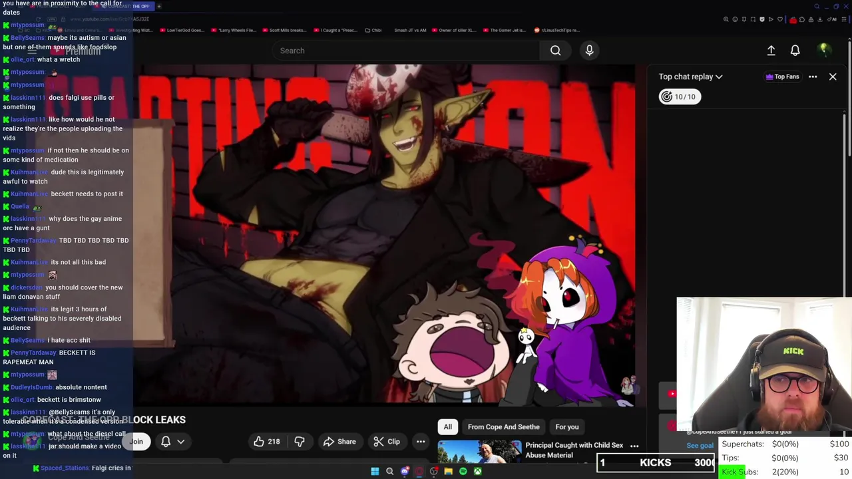Select the For you chip
The image size is (852, 479).
tap(567, 426)
